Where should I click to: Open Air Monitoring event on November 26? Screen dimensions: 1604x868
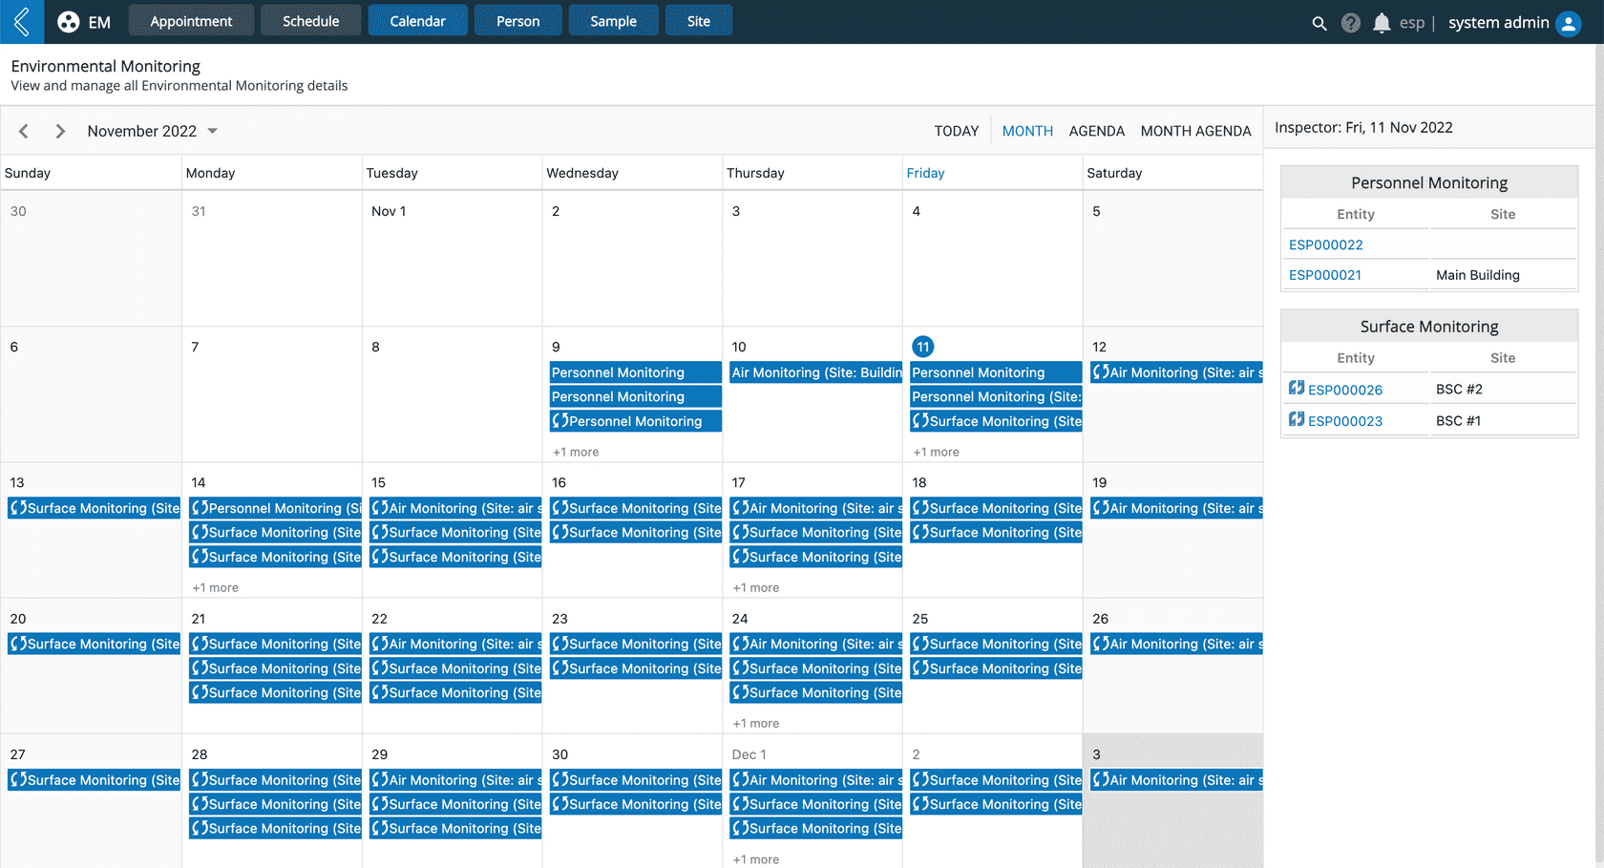pyautogui.click(x=1176, y=644)
